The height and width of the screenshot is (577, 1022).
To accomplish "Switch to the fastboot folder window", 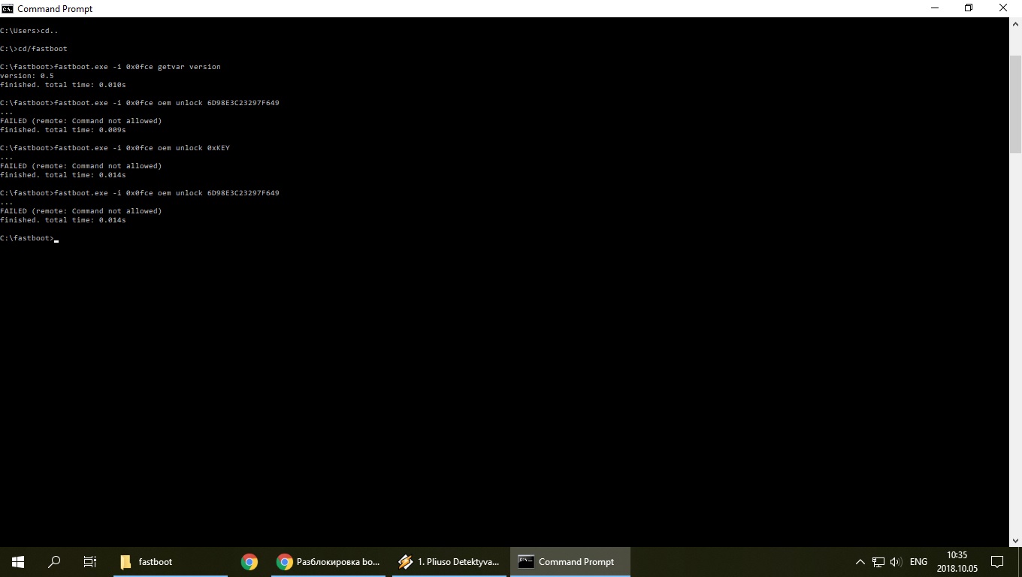I will [x=170, y=561].
